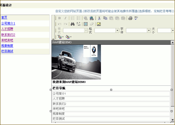Image resolution: width=175 pixels, height=125 pixels.
Task: Open the replace text tool icon
Action: point(79,24)
